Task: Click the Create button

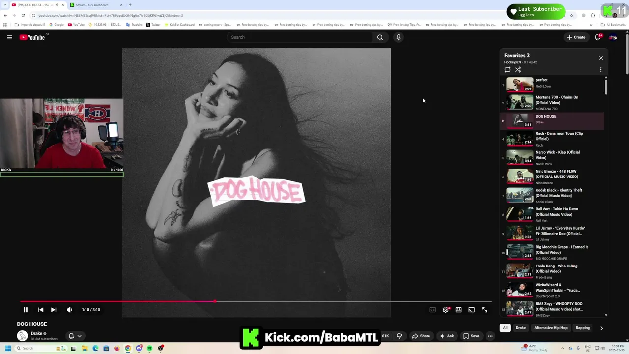Action: (576, 37)
